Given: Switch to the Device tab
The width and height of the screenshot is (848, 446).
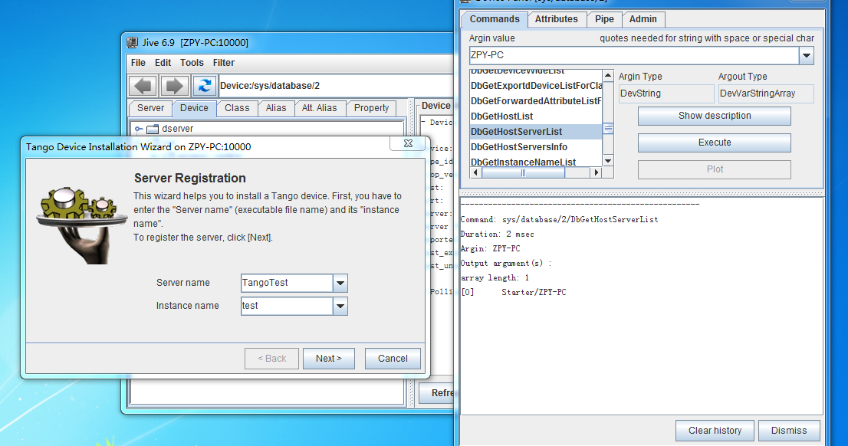Looking at the screenshot, I should coord(194,108).
